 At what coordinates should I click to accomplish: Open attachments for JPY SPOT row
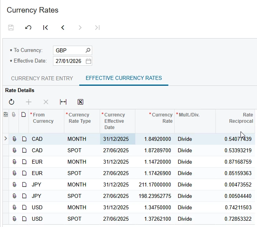coord(15,196)
